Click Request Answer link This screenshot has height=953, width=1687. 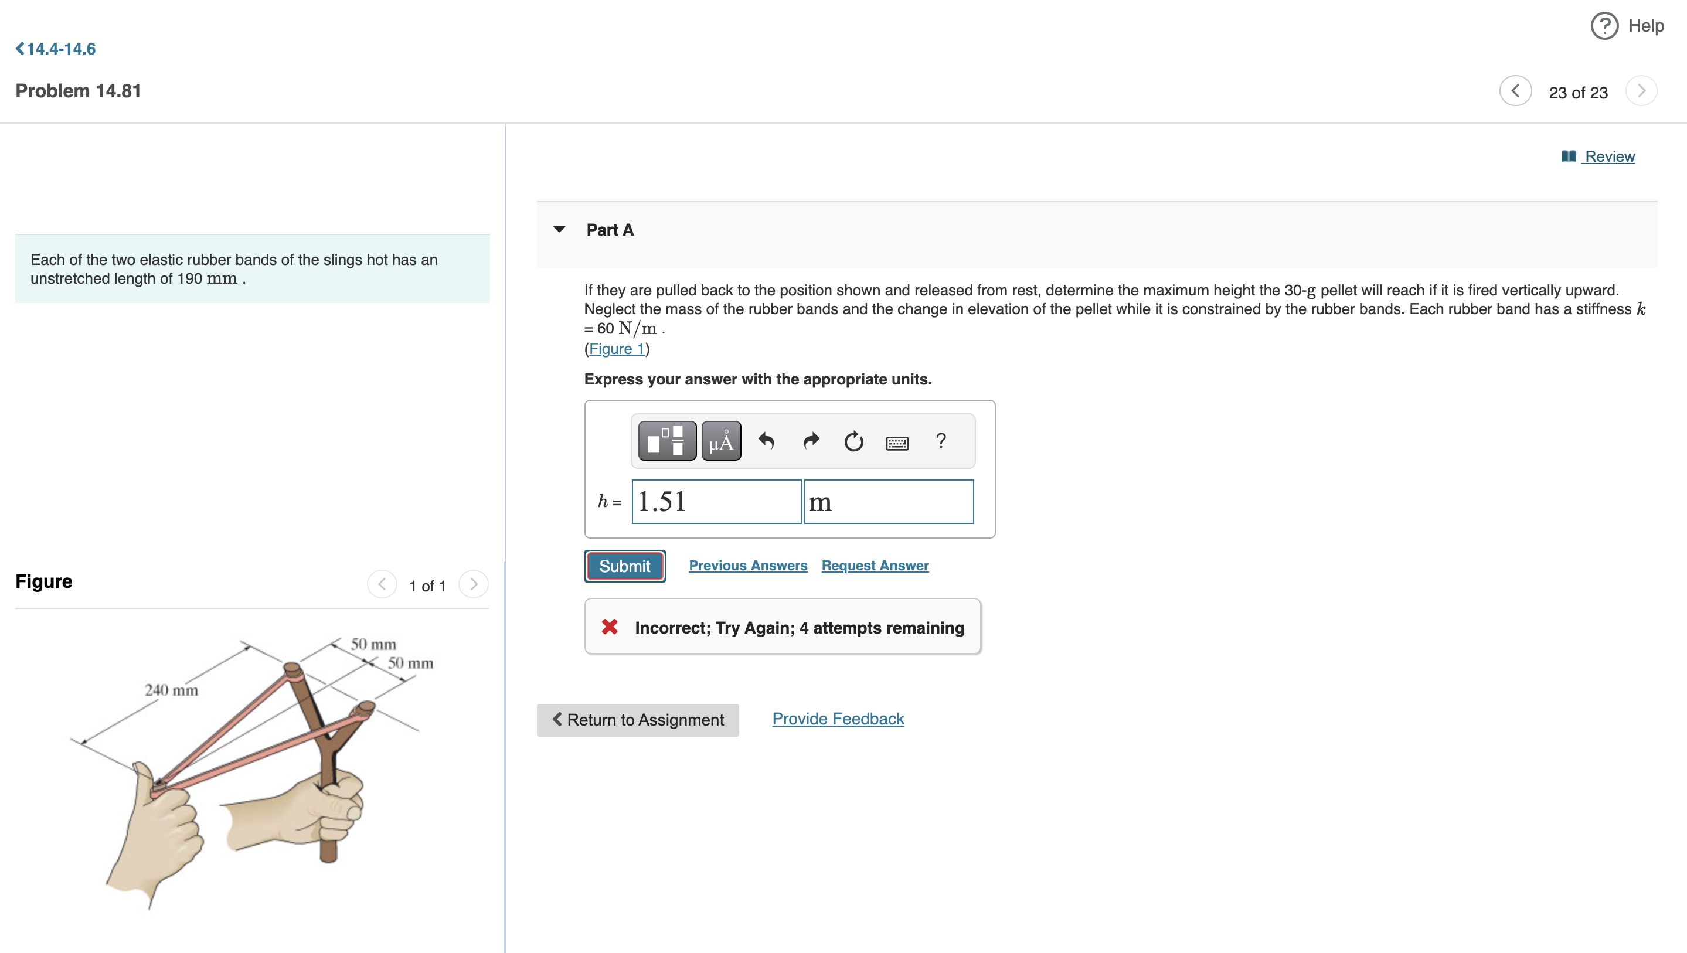coord(875,565)
